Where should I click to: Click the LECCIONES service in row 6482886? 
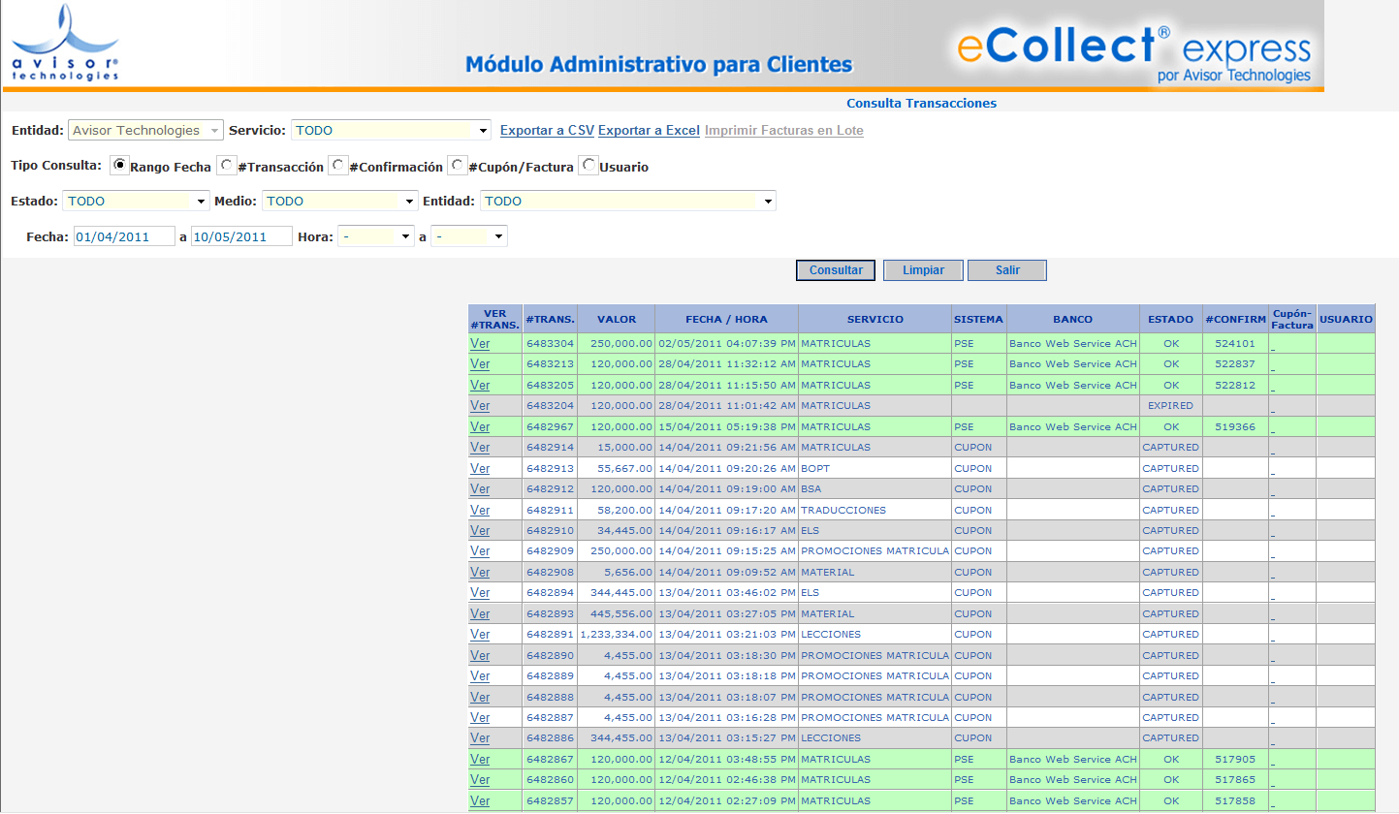point(831,738)
